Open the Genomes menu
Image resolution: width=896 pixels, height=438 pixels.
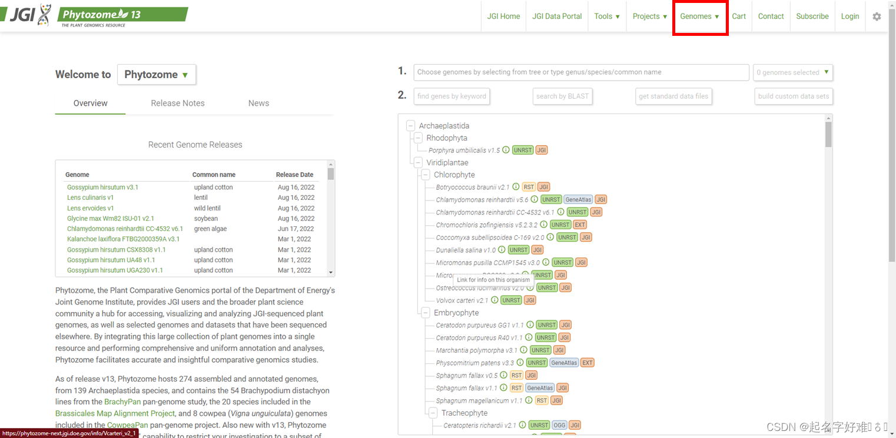(x=700, y=16)
